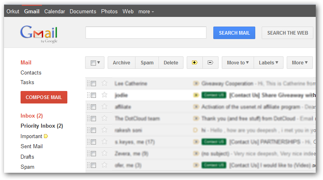
Task: Open Documents from the top bar
Action: 83,11
